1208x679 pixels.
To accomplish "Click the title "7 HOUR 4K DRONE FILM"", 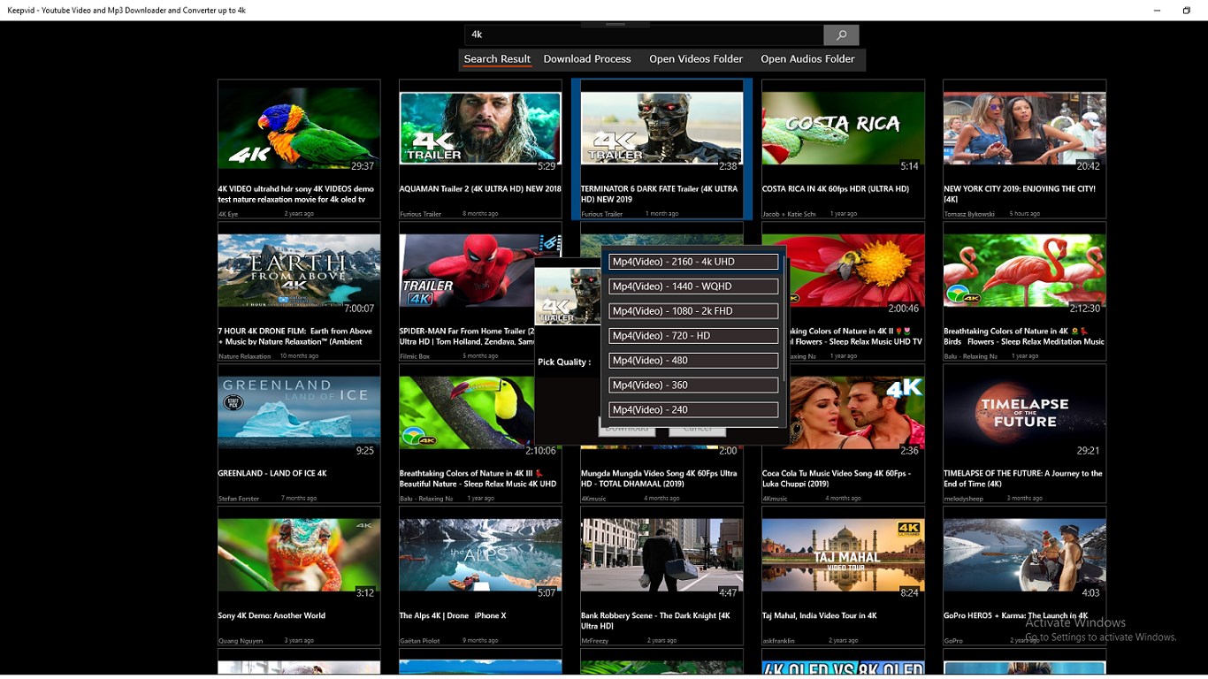I will (x=295, y=337).
